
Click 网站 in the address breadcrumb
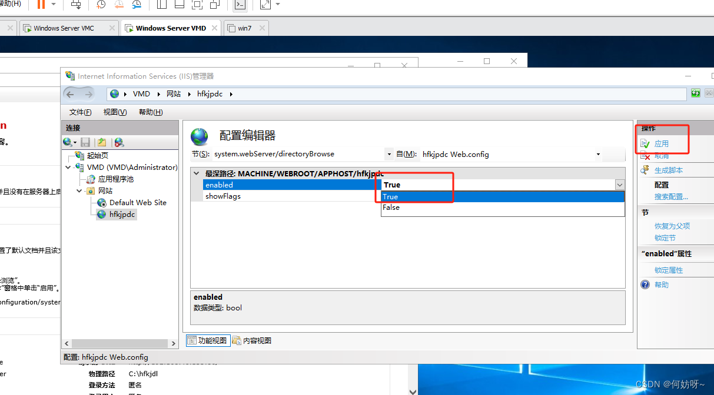(174, 94)
